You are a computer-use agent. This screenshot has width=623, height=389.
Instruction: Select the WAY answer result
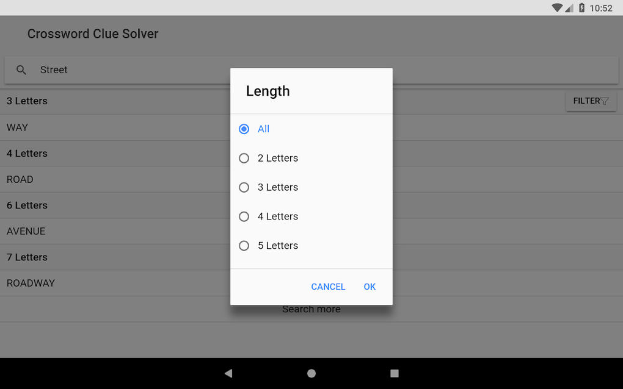click(17, 127)
